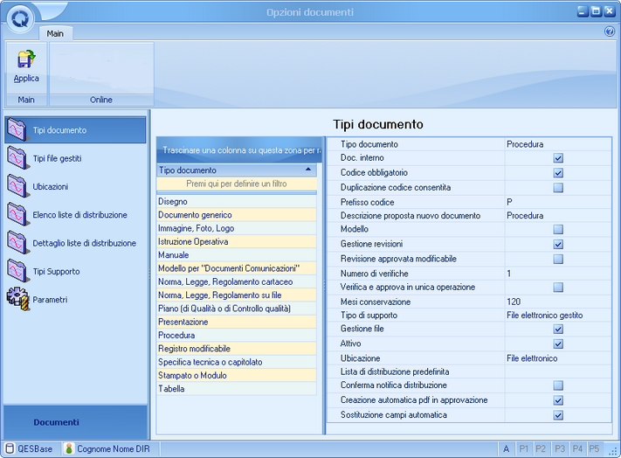The height and width of the screenshot is (458, 621).
Task: Click filter row Premi qui per definire un filtro
Action: (237, 184)
